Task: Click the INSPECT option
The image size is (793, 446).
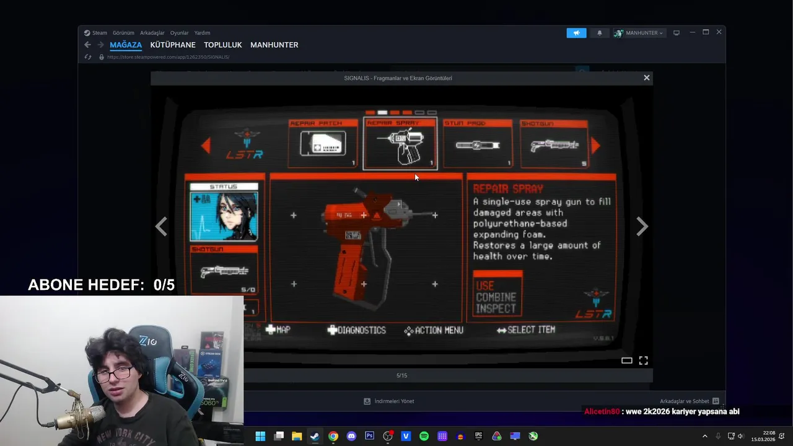Action: pyautogui.click(x=496, y=308)
